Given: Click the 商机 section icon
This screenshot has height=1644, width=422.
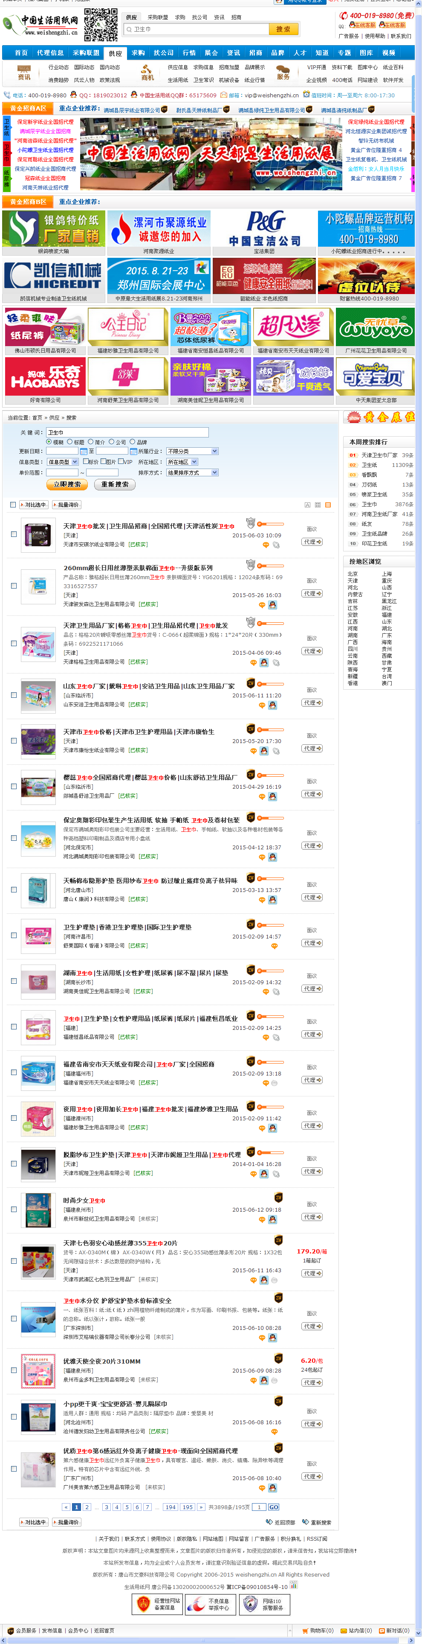Looking at the screenshot, I should point(147,72).
